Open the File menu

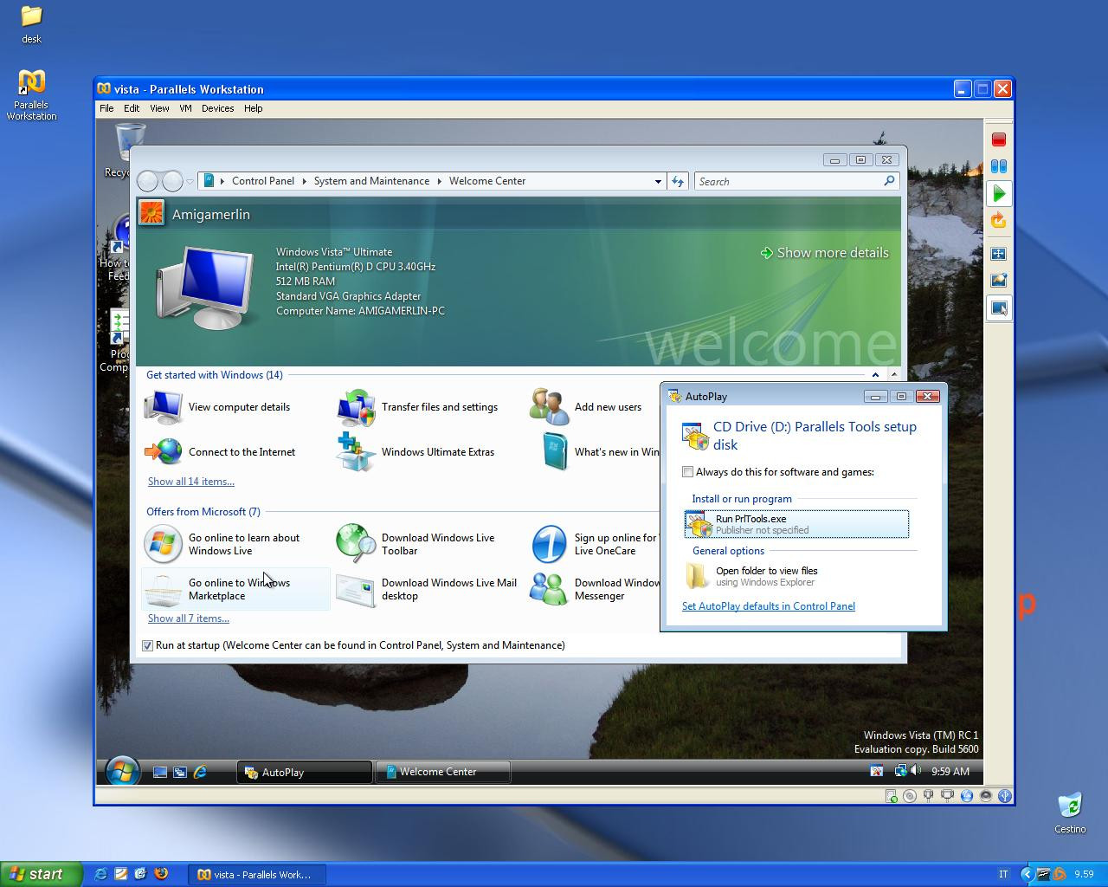(106, 108)
